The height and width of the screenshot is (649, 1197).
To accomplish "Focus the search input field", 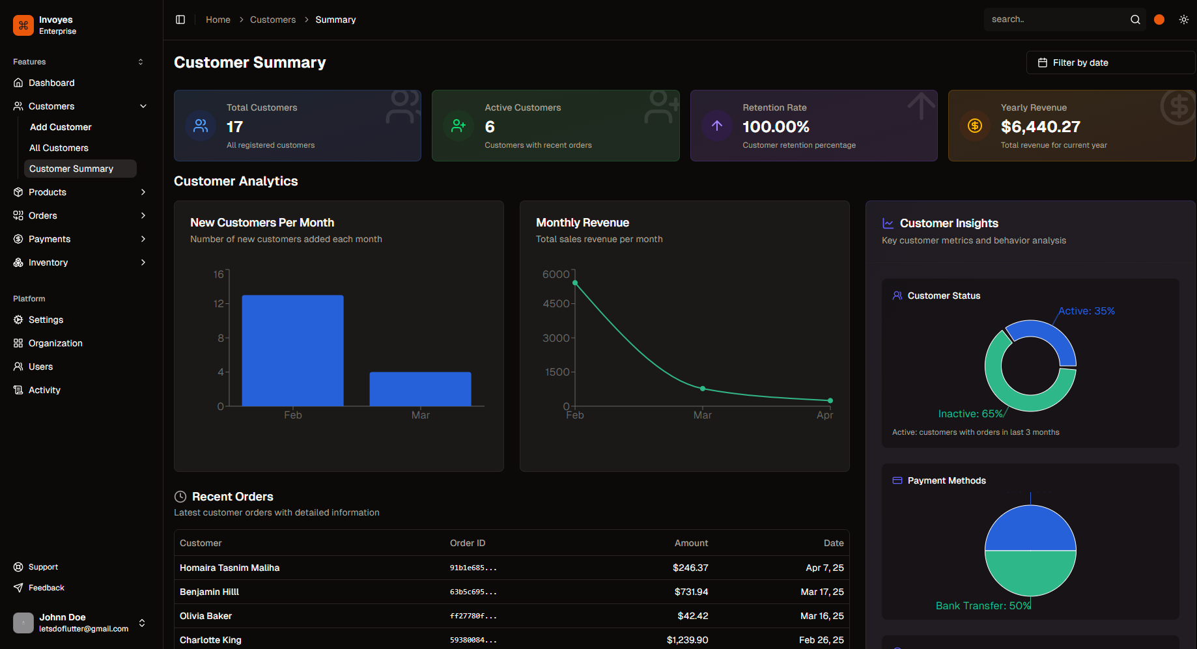I will coord(1055,20).
